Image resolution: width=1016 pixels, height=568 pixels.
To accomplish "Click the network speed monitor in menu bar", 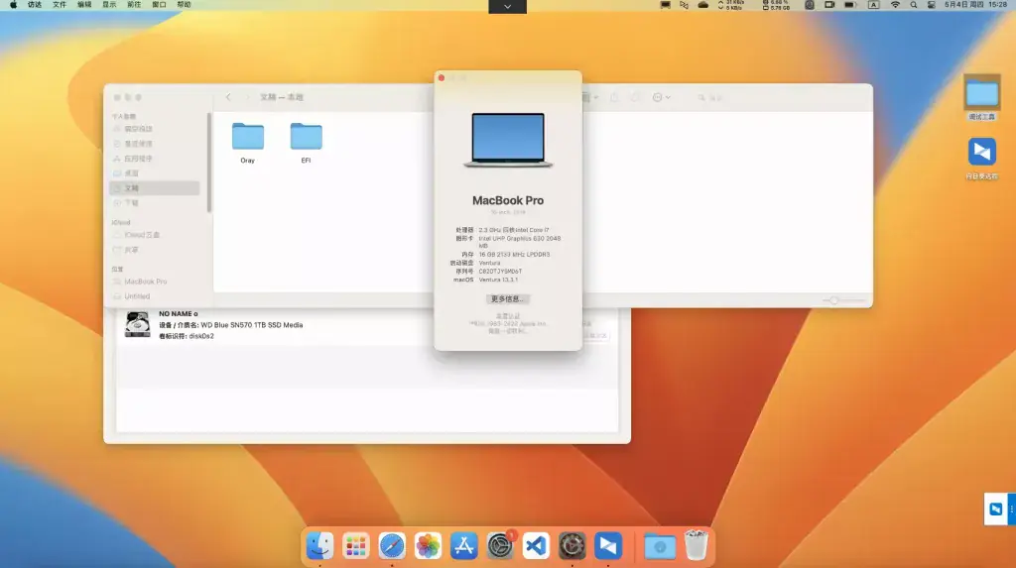I will click(730, 5).
